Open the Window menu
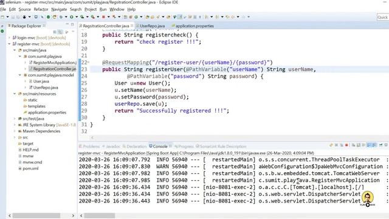389x219 pixels. pos(117,9)
